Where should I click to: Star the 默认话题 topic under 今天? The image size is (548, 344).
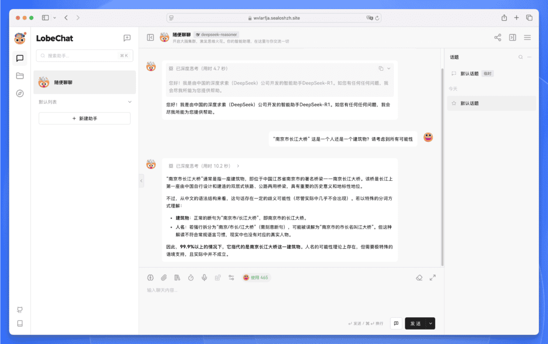454,103
